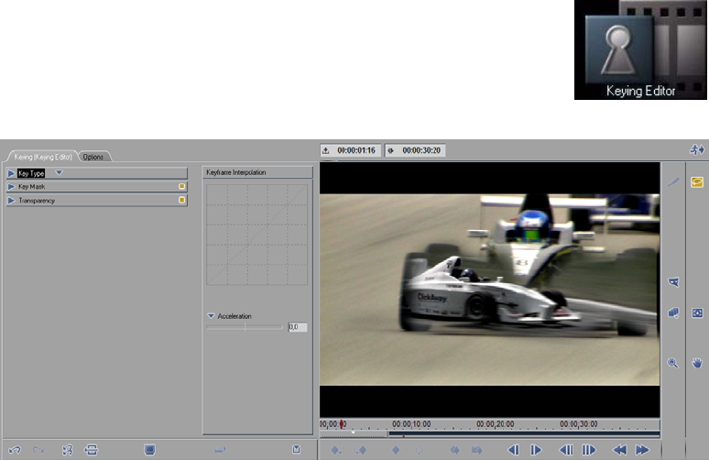Click the solid keyframe diamond icon
The image size is (709, 460).
tap(396, 450)
